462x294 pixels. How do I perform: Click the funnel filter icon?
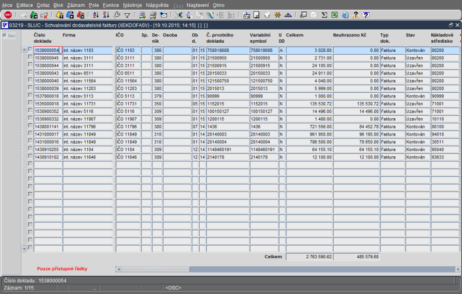pyautogui.click(x=127, y=16)
